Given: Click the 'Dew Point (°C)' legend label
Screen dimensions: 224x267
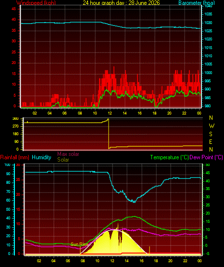Looking at the screenshot, I should pos(206,157).
